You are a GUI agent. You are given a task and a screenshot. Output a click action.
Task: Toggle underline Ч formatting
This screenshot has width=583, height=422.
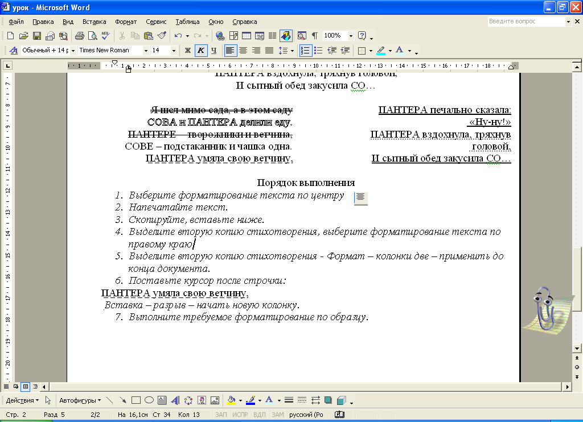[214, 50]
